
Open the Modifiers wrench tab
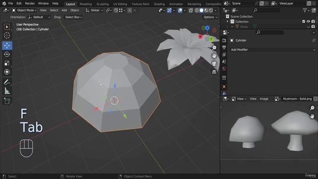coord(224,93)
